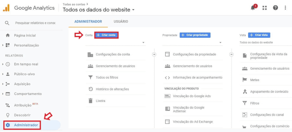Click the Página inicial home icon
The width and height of the screenshot is (292, 132).
click(x=8, y=35)
